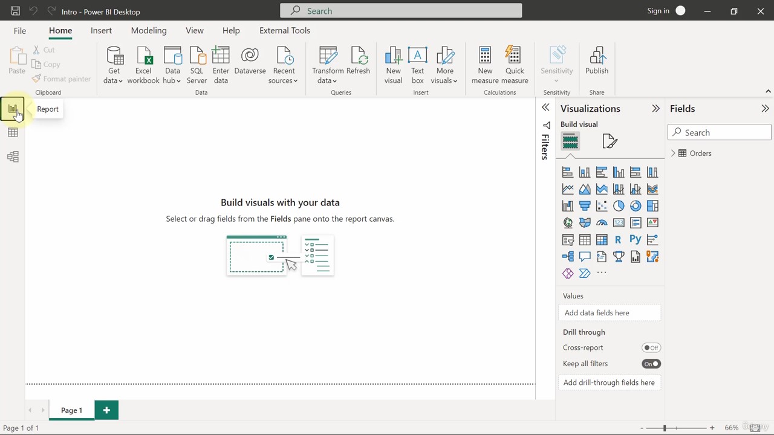Open the View ribbon tab
The image size is (774, 435).
click(195, 30)
